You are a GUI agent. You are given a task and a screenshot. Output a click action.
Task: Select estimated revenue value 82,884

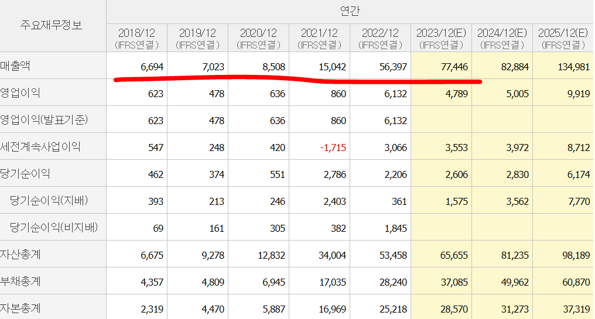515,67
